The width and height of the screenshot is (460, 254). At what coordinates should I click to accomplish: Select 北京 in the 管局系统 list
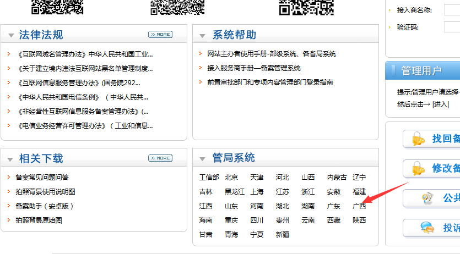231,178
